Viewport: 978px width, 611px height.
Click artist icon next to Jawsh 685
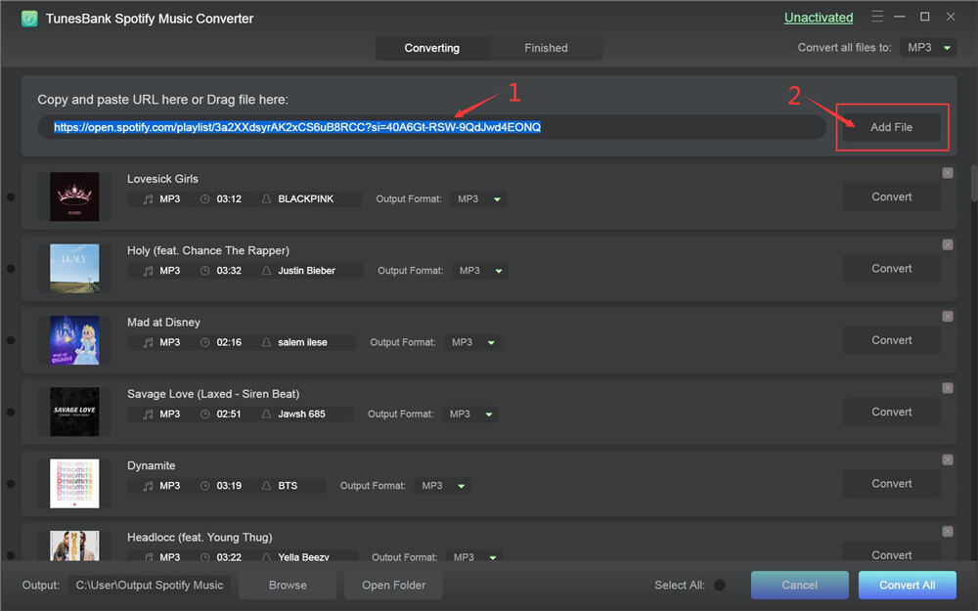266,414
